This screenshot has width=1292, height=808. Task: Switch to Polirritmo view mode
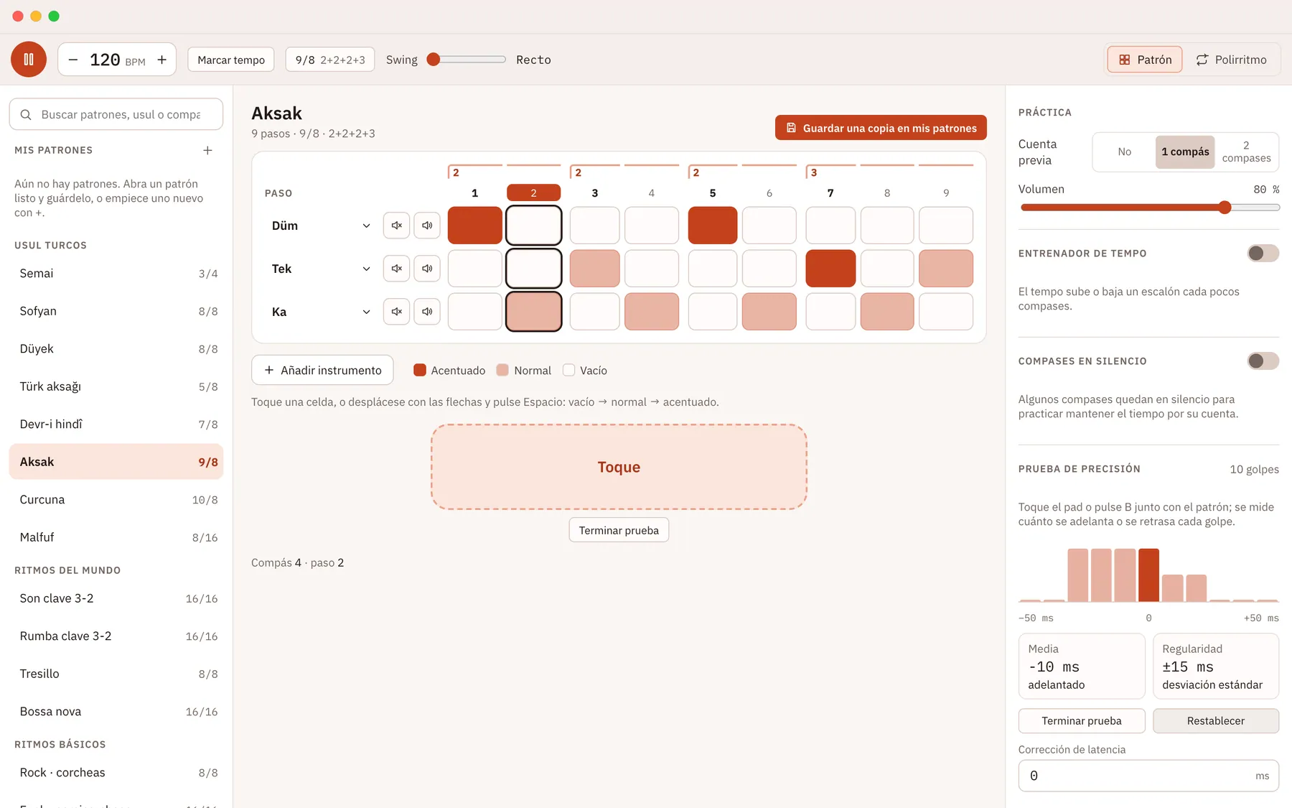[1231, 60]
